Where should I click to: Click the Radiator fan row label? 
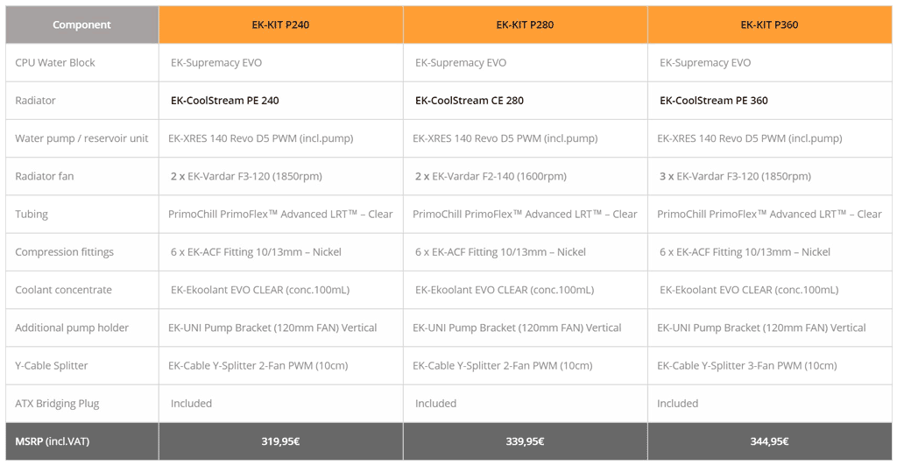[45, 176]
